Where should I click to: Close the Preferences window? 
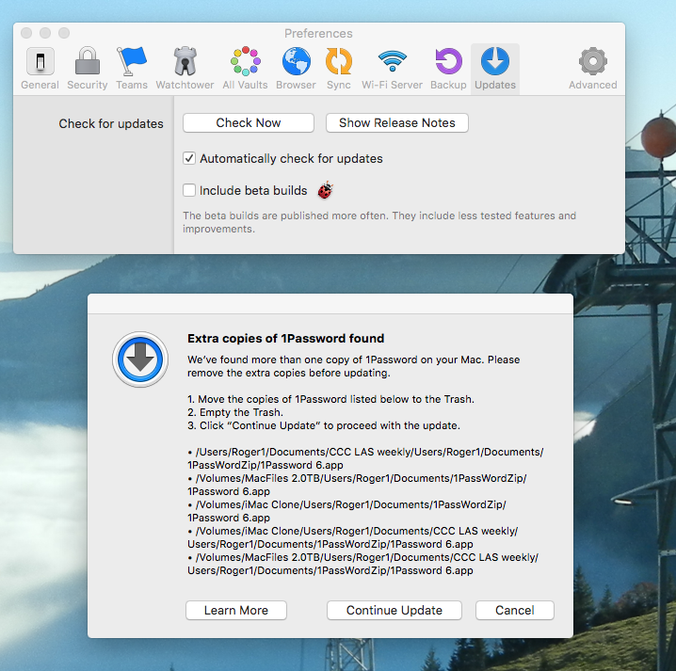(x=26, y=33)
